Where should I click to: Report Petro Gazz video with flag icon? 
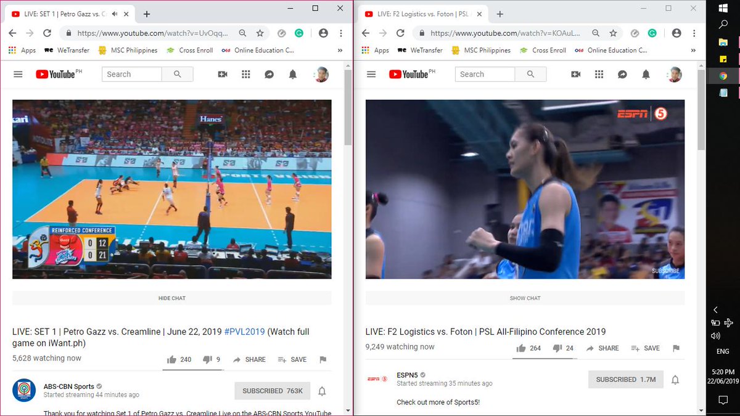click(x=323, y=359)
